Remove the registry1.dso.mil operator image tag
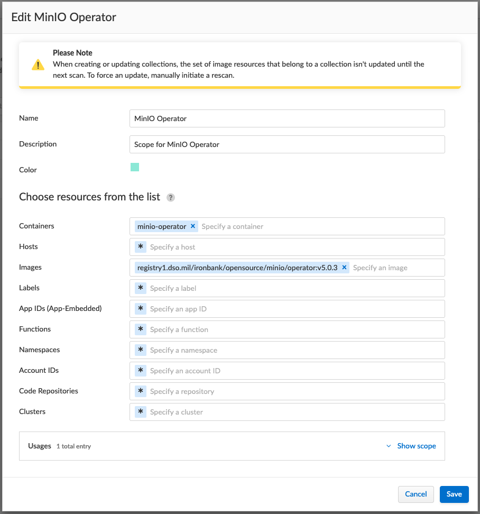 tap(344, 268)
